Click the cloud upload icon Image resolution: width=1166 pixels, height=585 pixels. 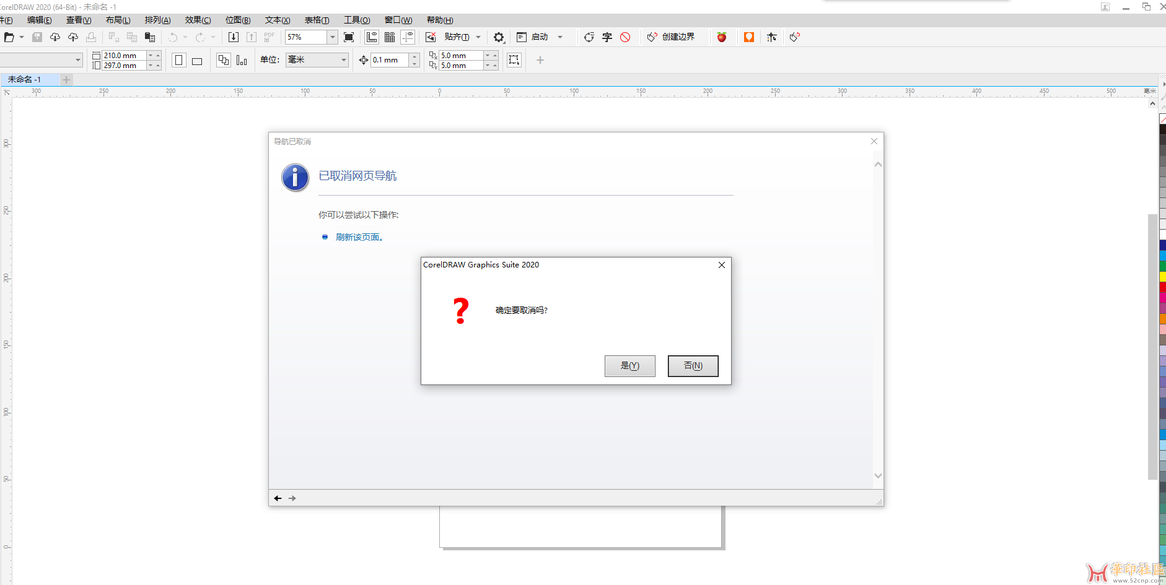[73, 37]
